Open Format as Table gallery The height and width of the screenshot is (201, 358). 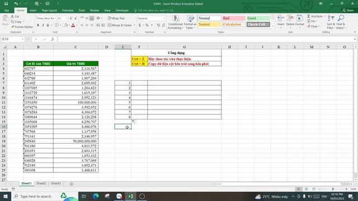[190, 22]
